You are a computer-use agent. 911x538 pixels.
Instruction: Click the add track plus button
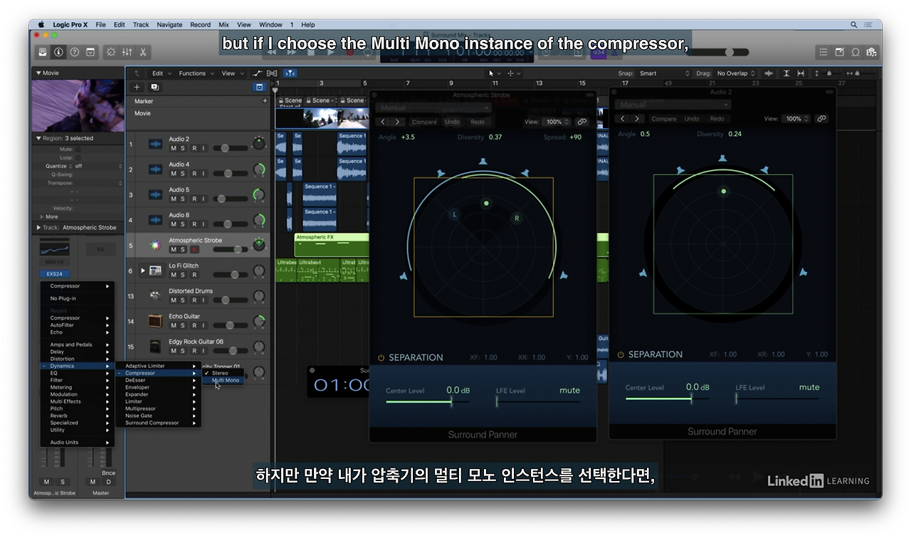tap(137, 87)
